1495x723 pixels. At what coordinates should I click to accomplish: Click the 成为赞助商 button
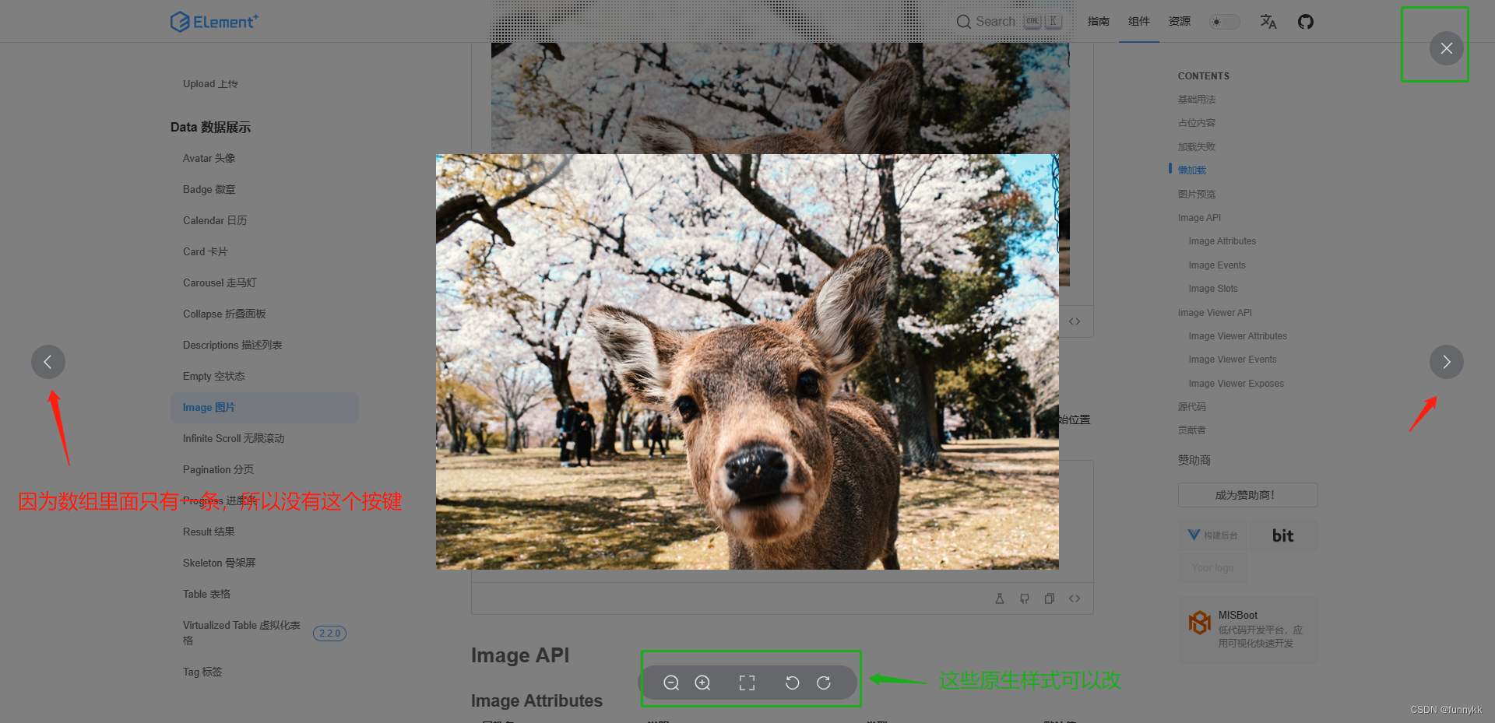(x=1247, y=495)
